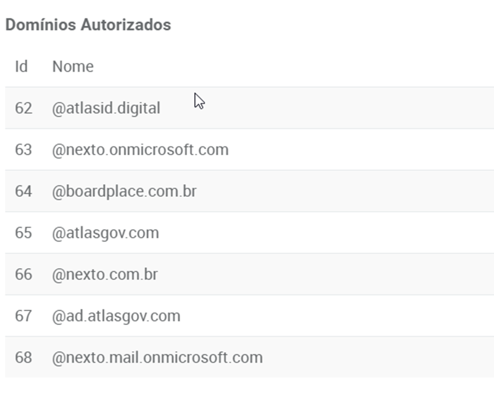Choose the @atlasgov.com domain entry
The height and width of the screenshot is (394, 494).
pyautogui.click(x=105, y=233)
